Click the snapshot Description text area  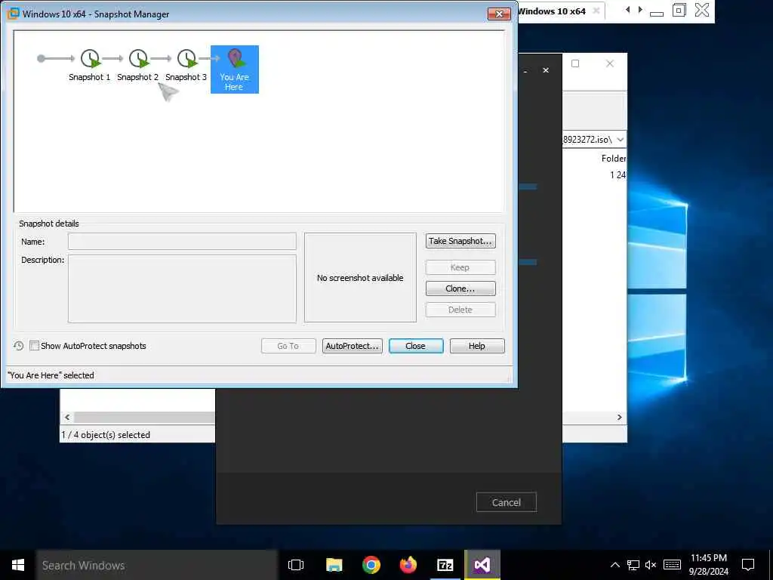click(x=182, y=288)
